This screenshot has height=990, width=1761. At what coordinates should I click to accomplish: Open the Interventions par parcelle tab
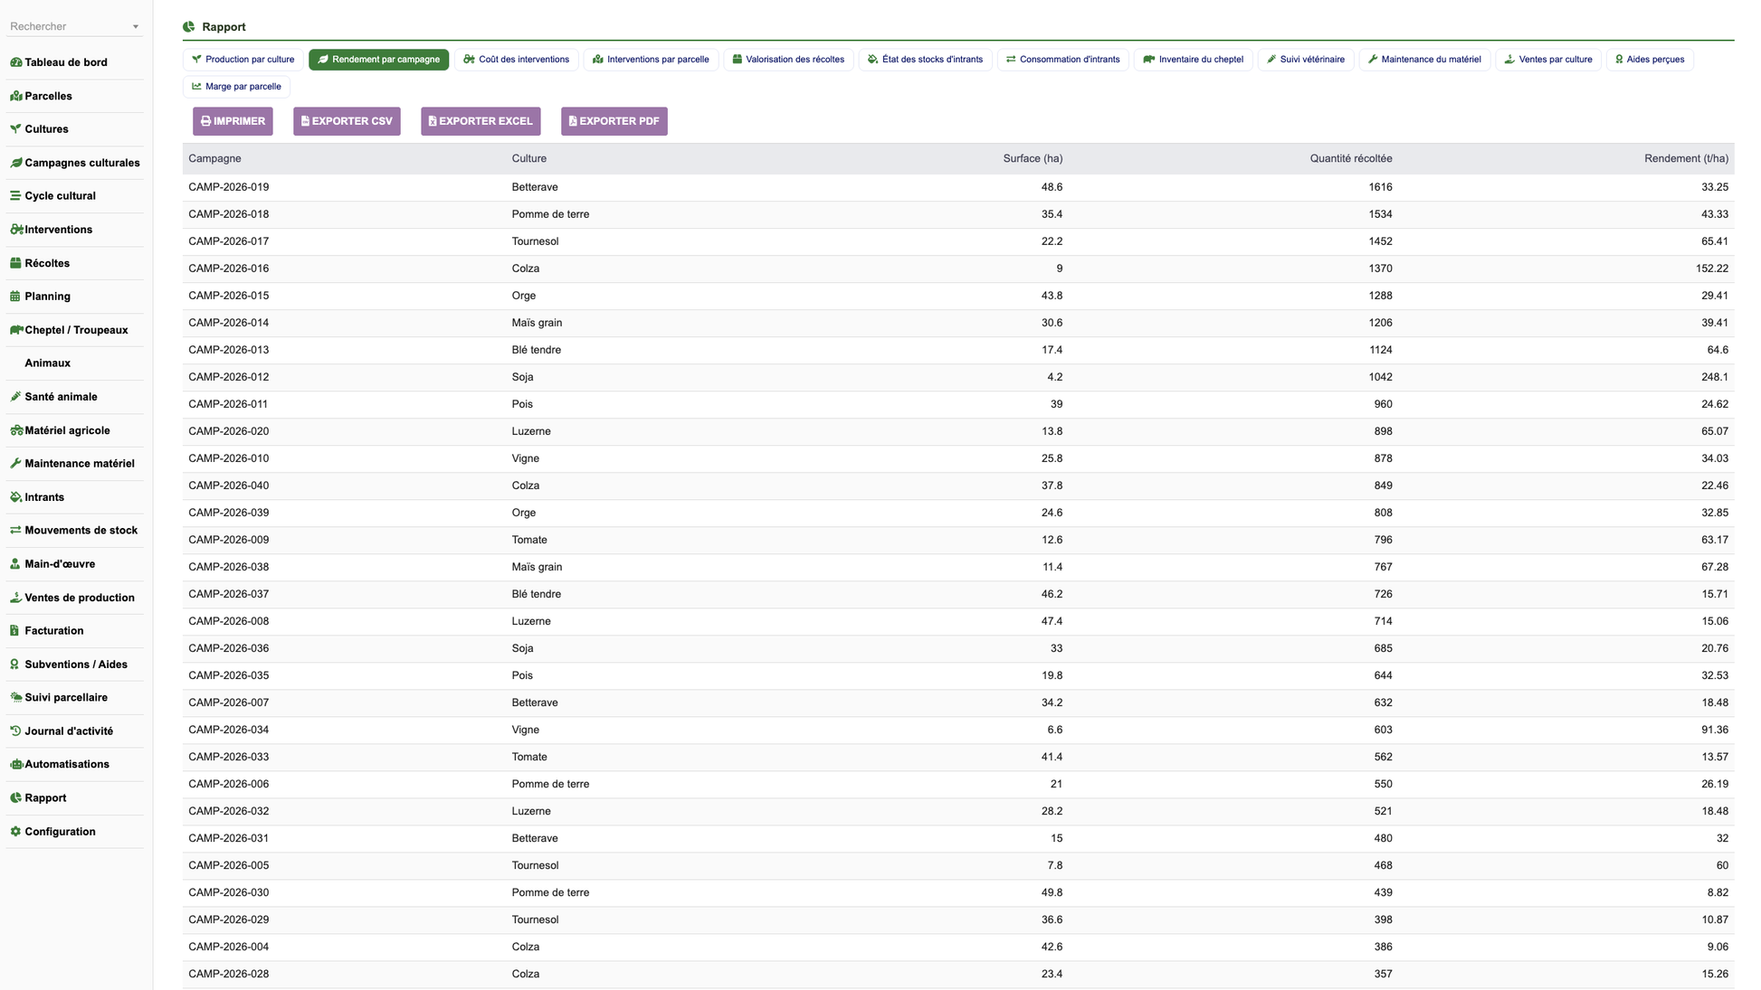click(651, 60)
